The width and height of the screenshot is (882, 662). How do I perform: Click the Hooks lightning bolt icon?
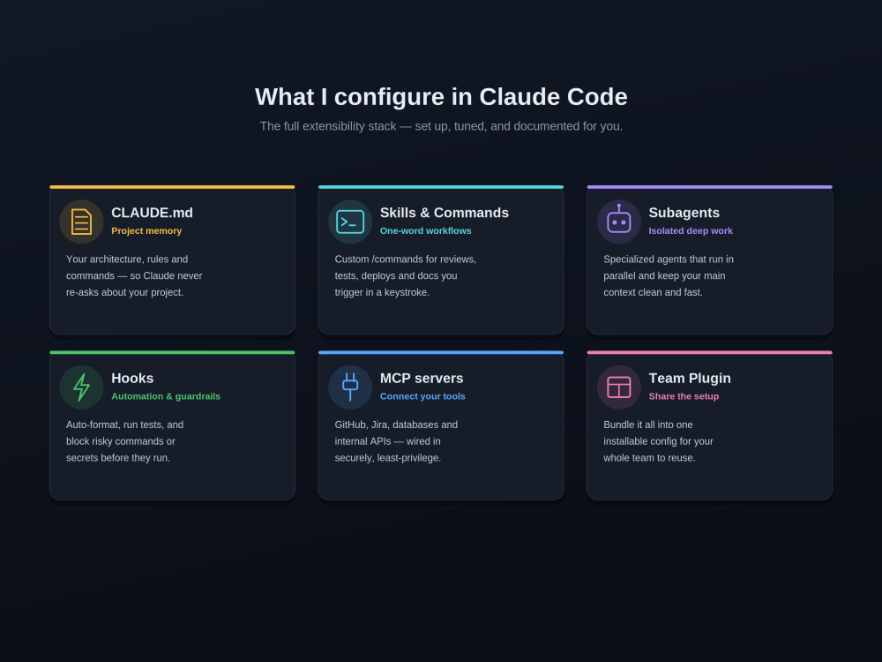point(81,387)
